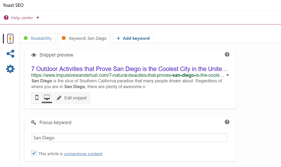Open the Help center label
Image resolution: width=281 pixels, height=167 pixels.
pyautogui.click(x=22, y=18)
